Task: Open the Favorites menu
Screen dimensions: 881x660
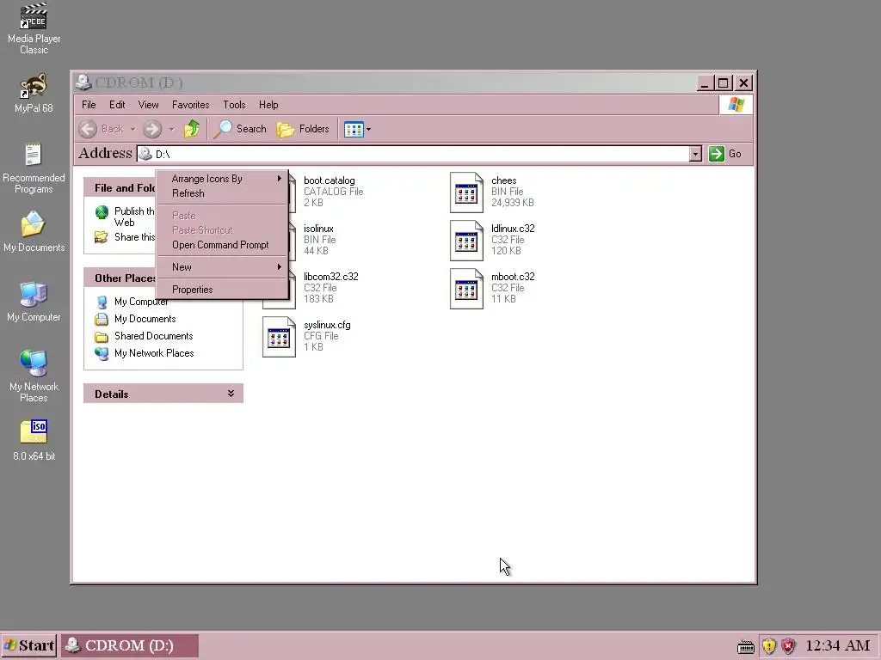Action: [x=190, y=105]
